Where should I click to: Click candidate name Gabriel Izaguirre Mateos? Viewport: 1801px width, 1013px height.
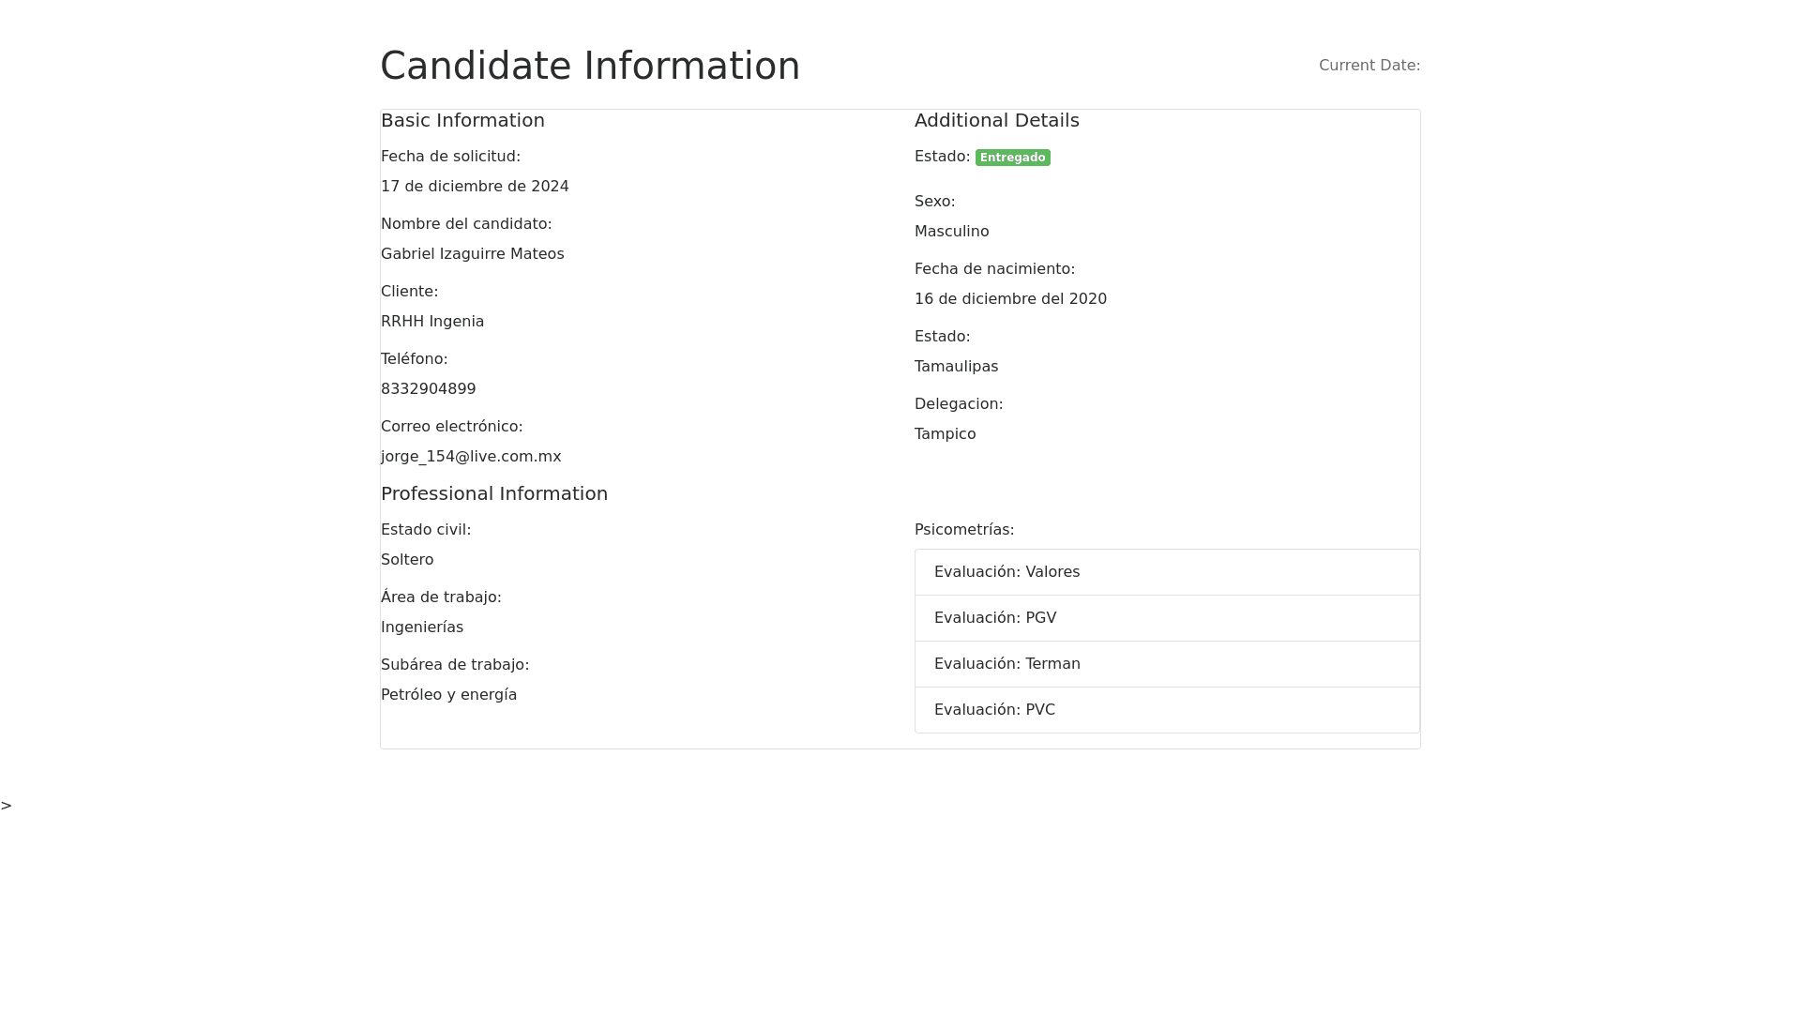tap(472, 254)
